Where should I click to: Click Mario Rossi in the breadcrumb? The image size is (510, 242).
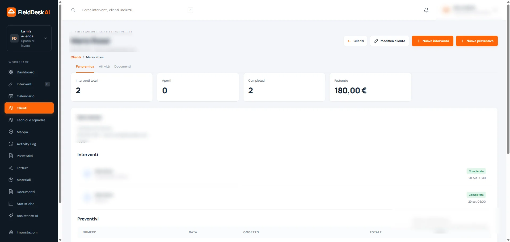point(95,57)
